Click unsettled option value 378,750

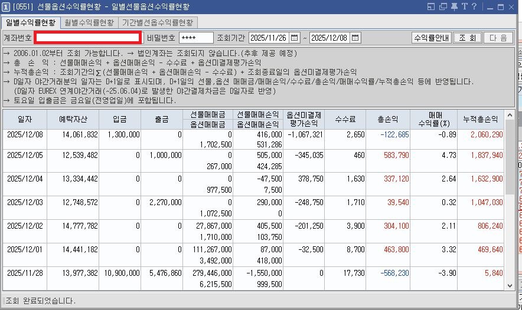(x=311, y=179)
